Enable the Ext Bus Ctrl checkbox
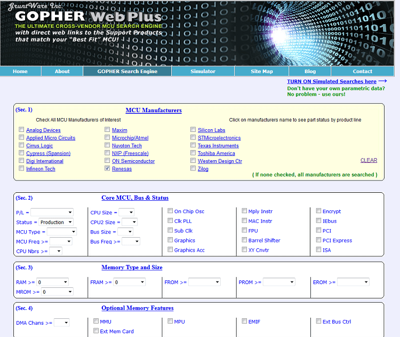Image resolution: width=400 pixels, height=337 pixels. [x=318, y=321]
